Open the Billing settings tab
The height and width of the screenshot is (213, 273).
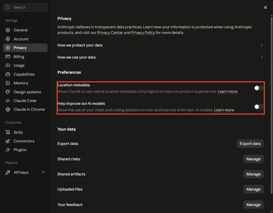tap(25, 57)
